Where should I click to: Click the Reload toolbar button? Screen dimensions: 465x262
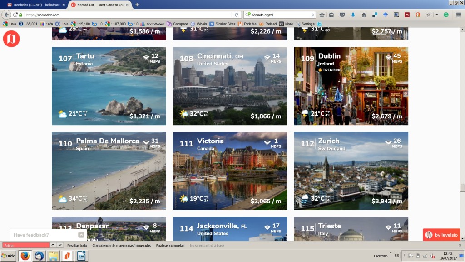click(268, 24)
